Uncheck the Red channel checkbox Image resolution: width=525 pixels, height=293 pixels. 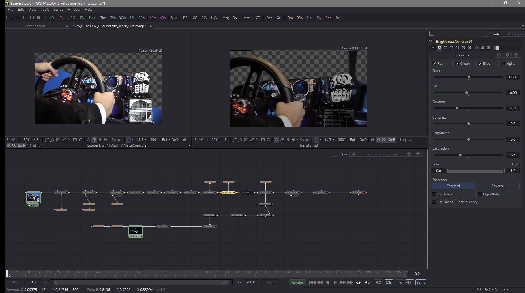(x=434, y=64)
